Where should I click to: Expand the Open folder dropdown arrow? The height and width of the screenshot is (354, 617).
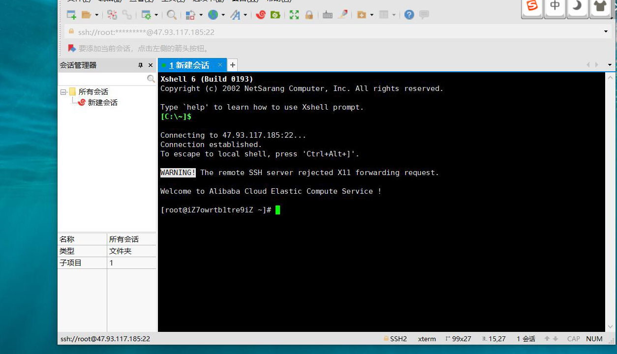[x=96, y=15]
